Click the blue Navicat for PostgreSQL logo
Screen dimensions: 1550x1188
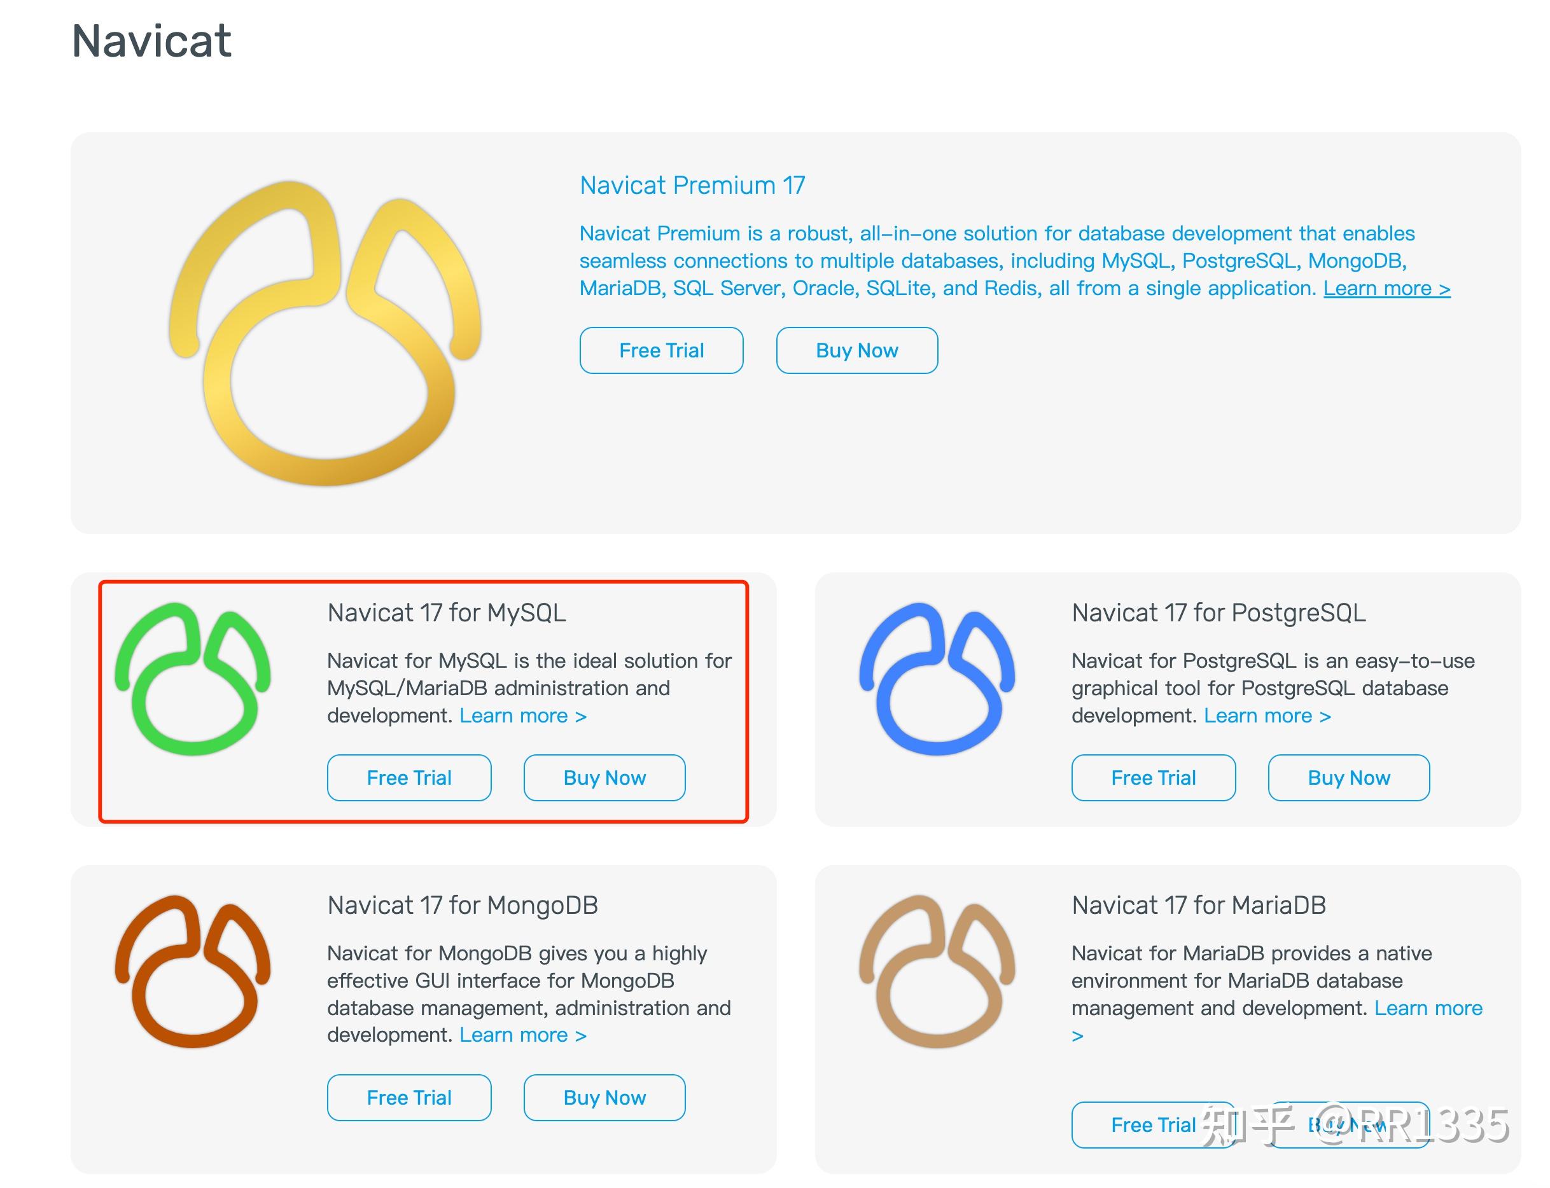point(937,679)
